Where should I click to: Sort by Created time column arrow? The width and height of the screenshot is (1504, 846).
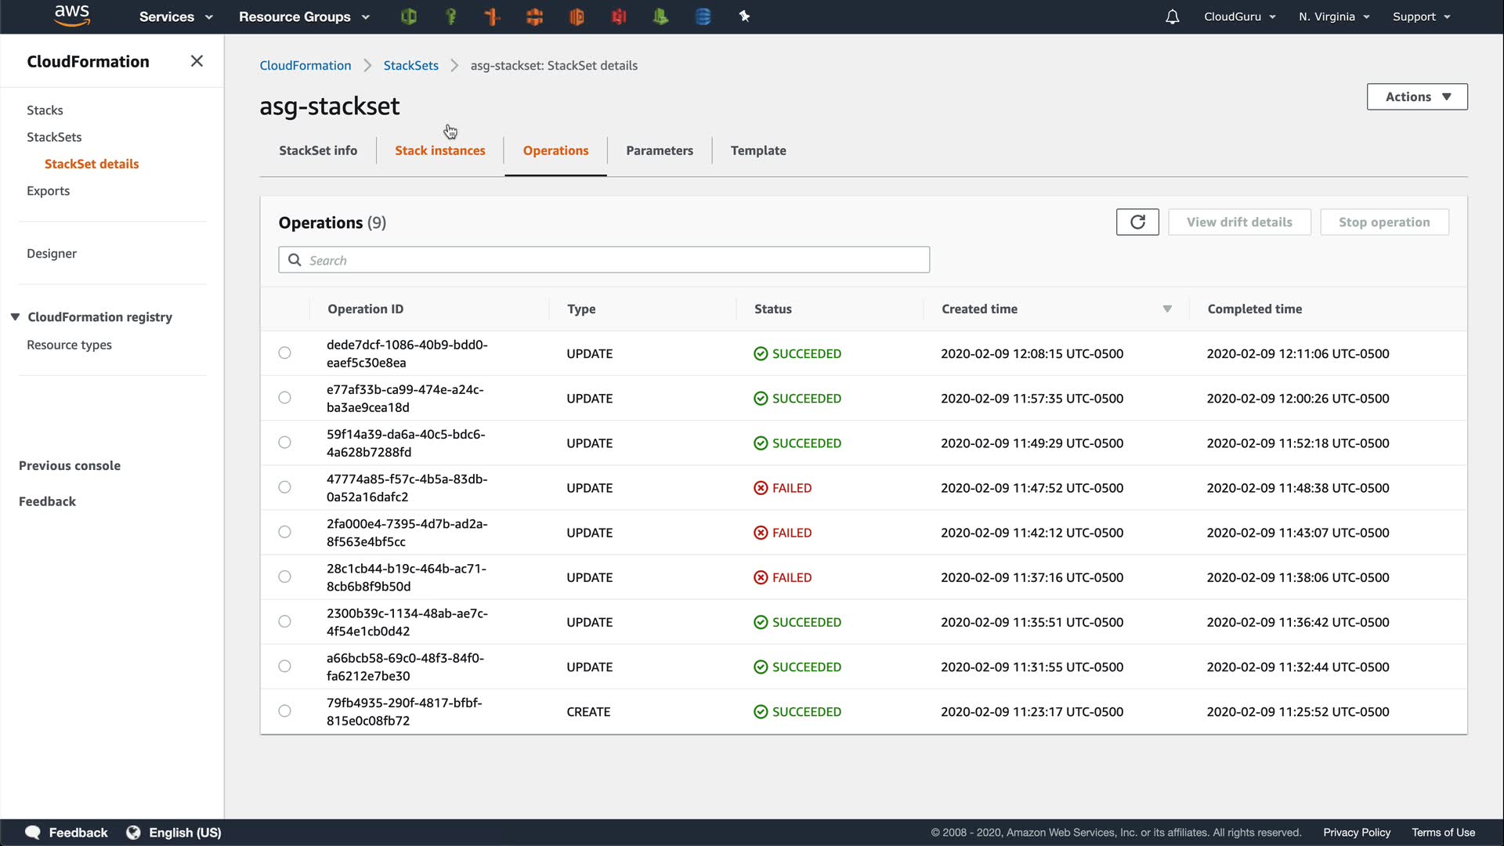(1166, 309)
